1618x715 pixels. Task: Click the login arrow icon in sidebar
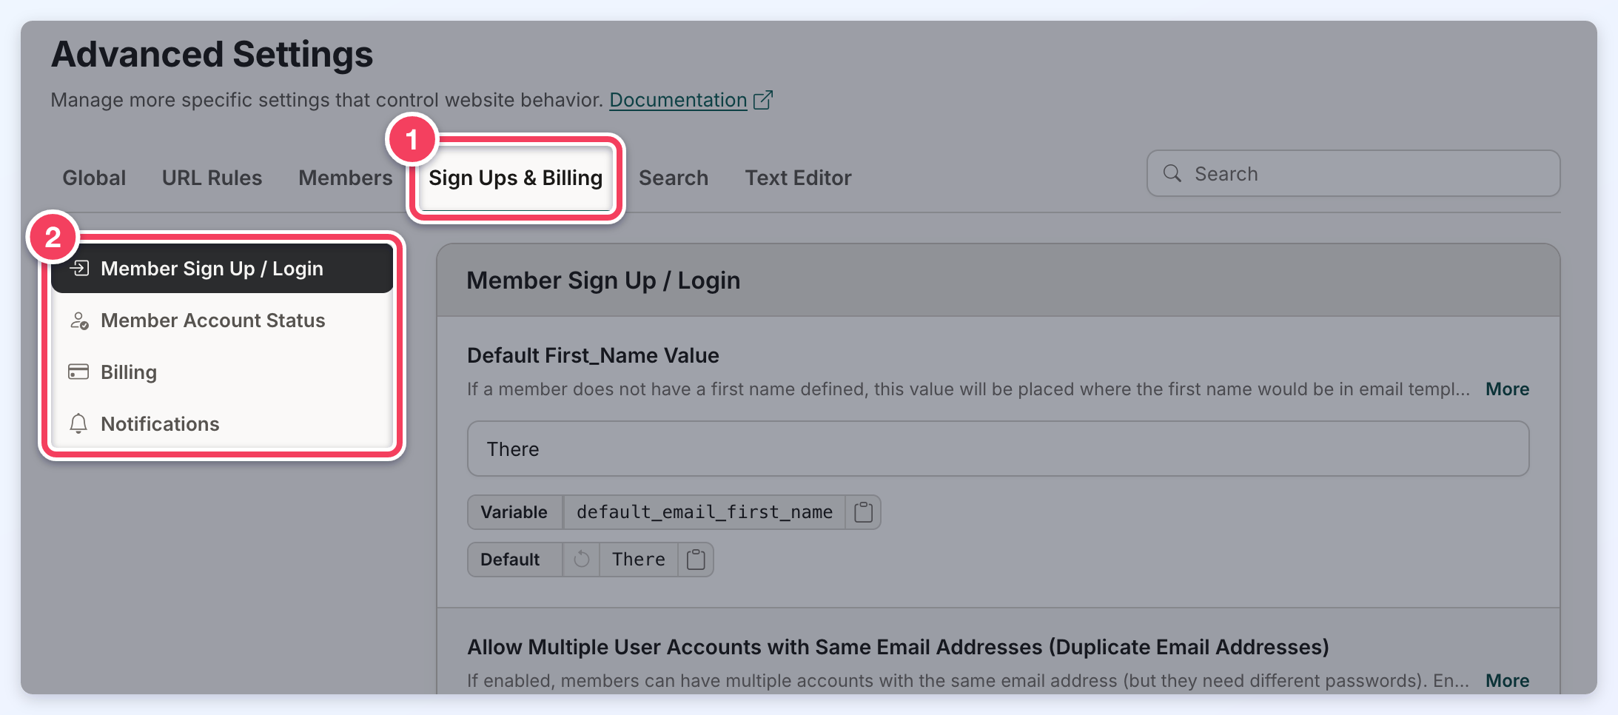(79, 268)
